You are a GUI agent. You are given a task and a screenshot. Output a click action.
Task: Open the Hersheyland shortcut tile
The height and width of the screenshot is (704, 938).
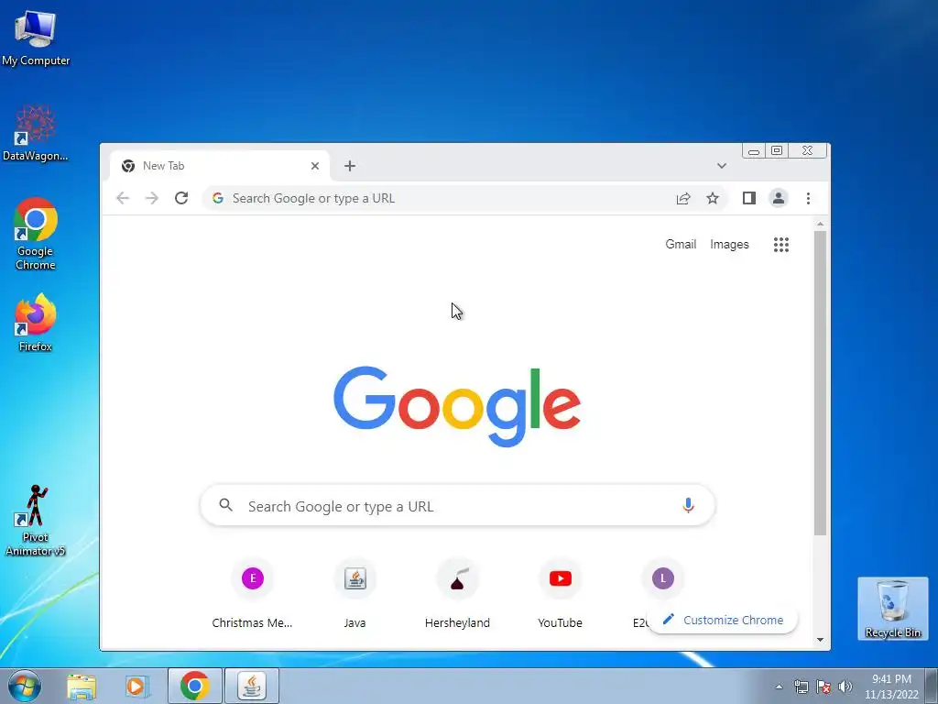click(x=458, y=594)
